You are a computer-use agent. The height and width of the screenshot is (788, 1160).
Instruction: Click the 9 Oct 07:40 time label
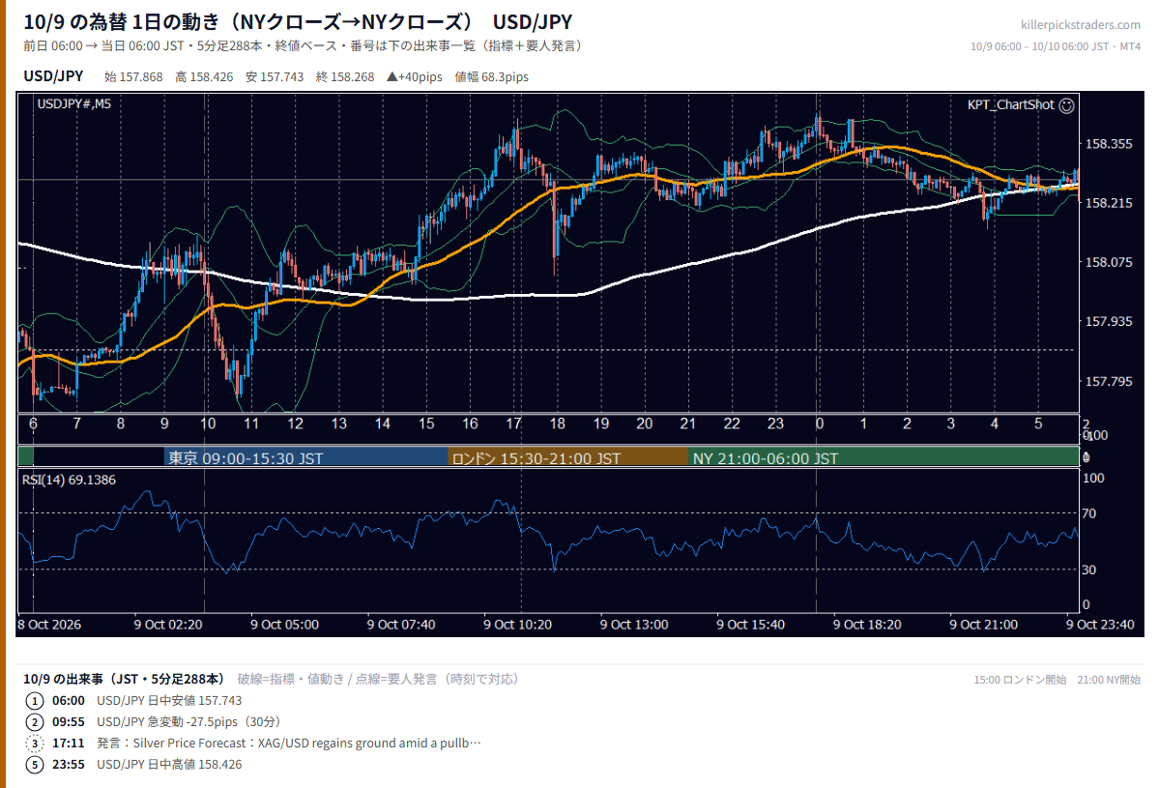401,625
